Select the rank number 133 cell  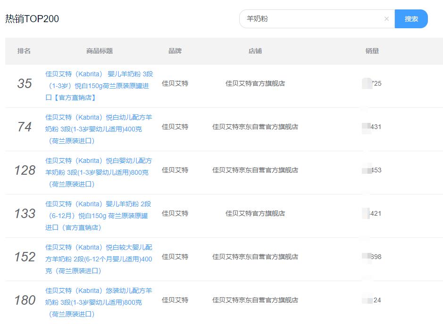[x=25, y=213]
